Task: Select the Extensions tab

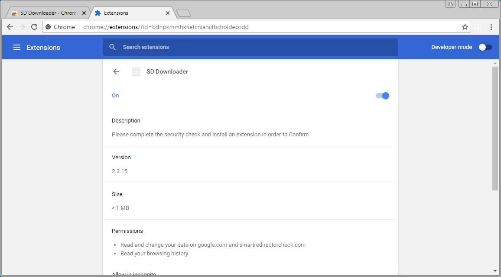Action: point(132,13)
